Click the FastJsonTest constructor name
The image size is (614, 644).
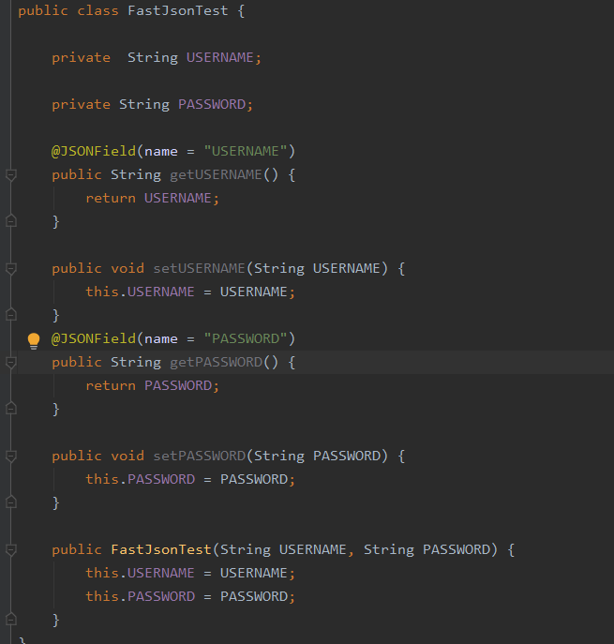coord(161,549)
